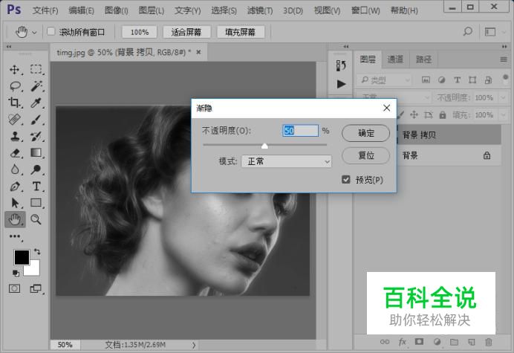This screenshot has width=514, height=353.
Task: Select the Rectangle shape tool
Action: pos(36,203)
